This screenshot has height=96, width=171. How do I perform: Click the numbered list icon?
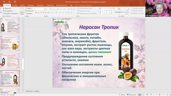point(65,9)
